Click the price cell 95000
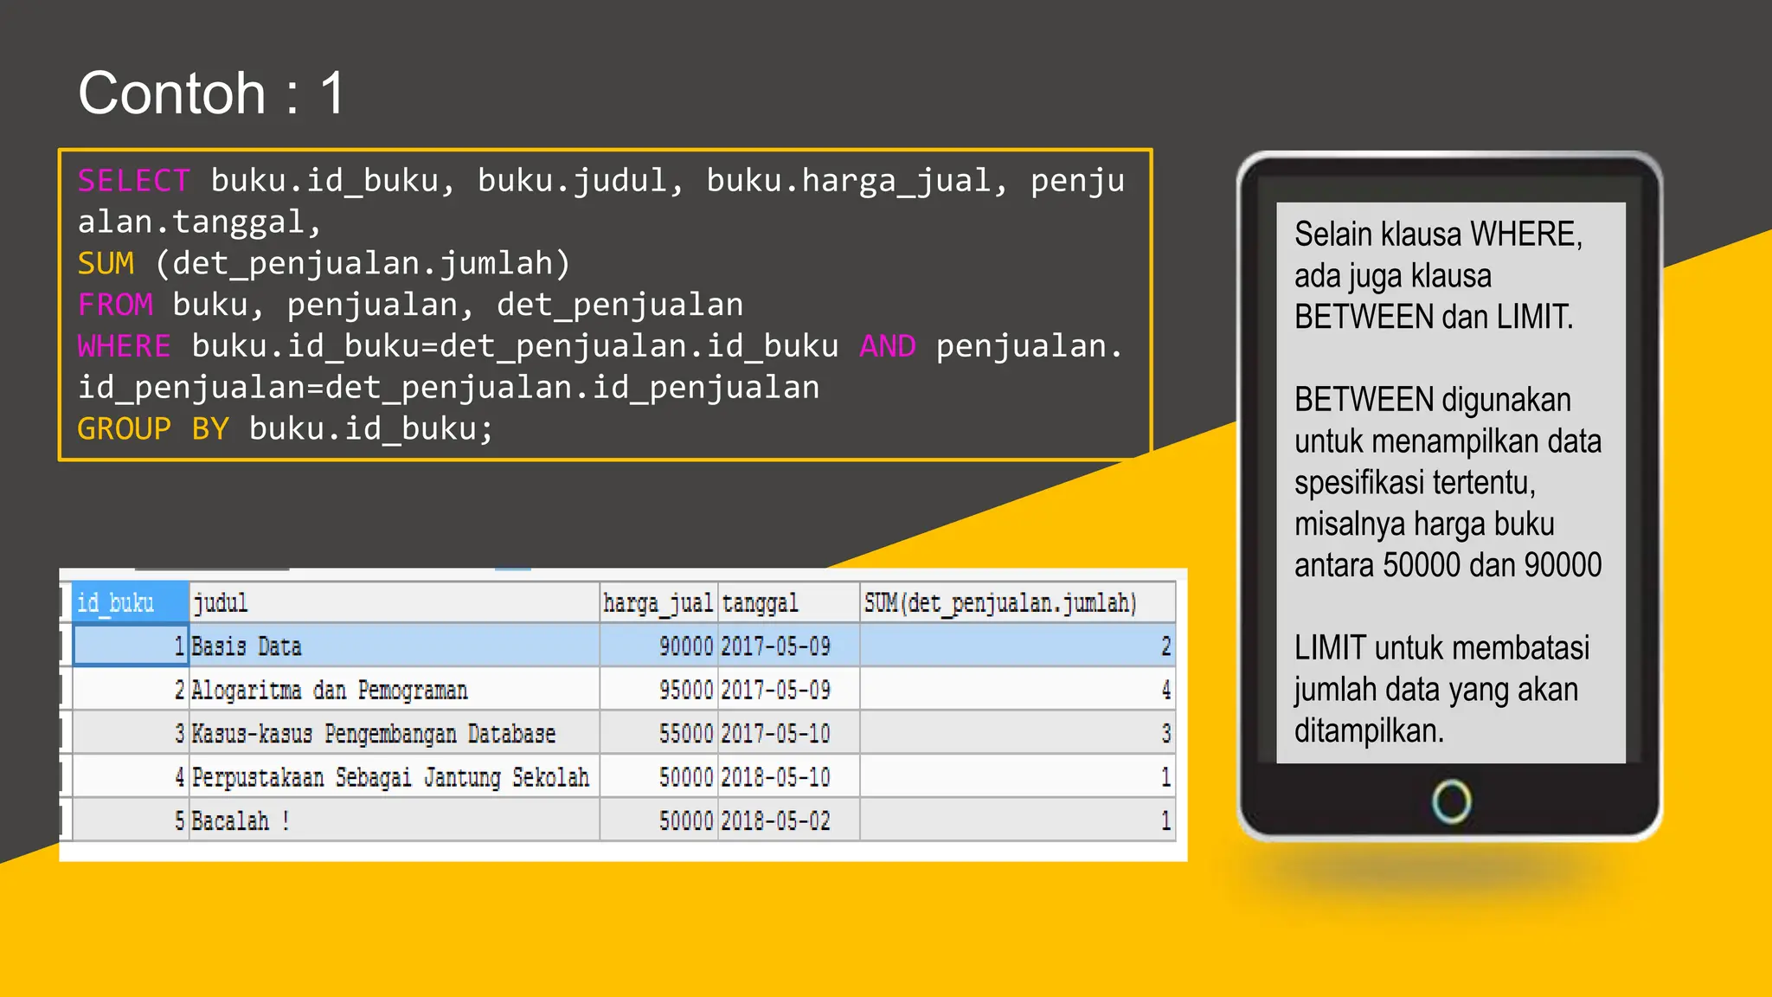The image size is (1772, 997). pyautogui.click(x=658, y=690)
